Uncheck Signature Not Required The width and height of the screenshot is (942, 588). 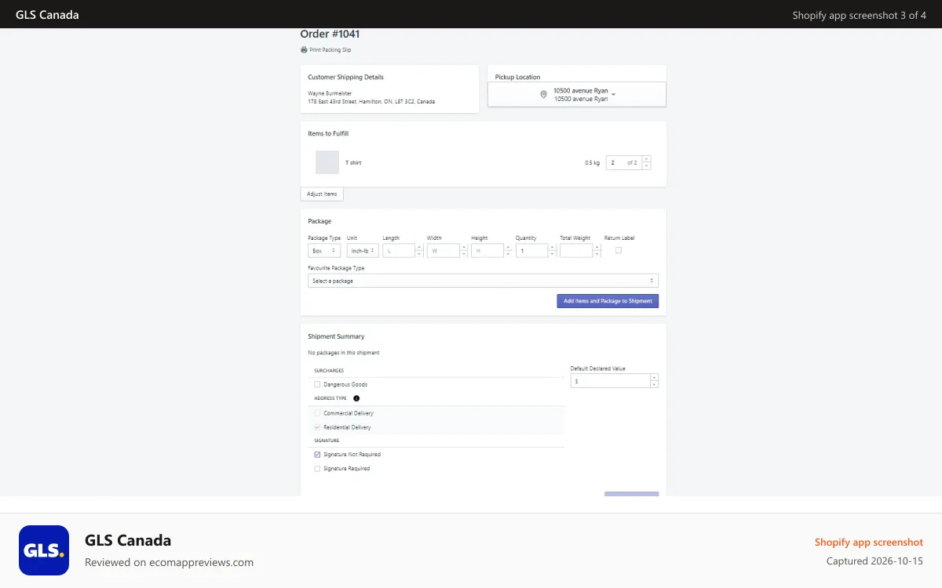pyautogui.click(x=317, y=455)
